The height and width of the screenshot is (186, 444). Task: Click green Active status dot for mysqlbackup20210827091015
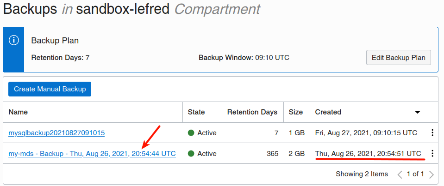tap(191, 133)
